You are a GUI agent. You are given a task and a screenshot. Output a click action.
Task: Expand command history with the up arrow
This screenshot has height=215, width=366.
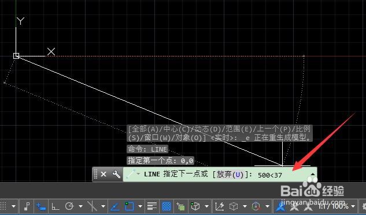pos(313,174)
